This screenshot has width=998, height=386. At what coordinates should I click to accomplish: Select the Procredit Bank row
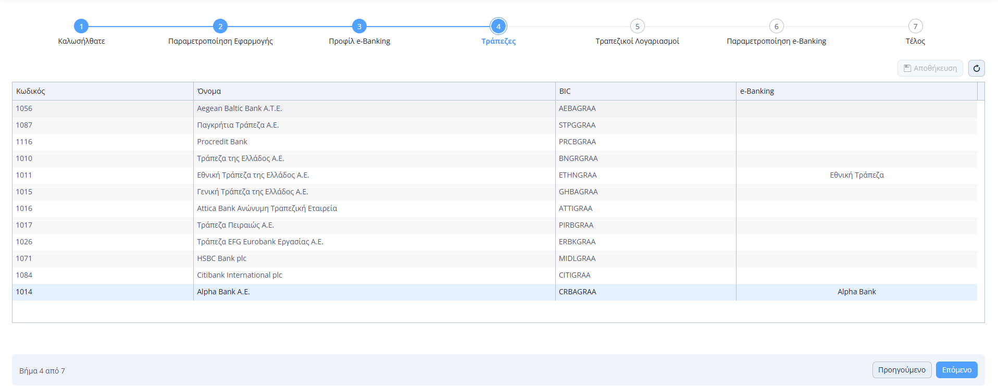coord(222,142)
